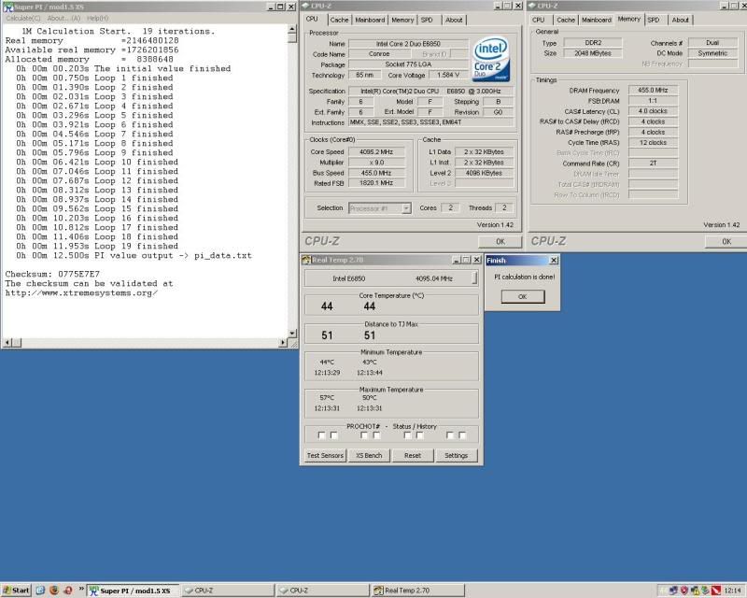Click the Bus Speed value 455.0 MHz
The width and height of the screenshot is (747, 598).
tap(376, 173)
